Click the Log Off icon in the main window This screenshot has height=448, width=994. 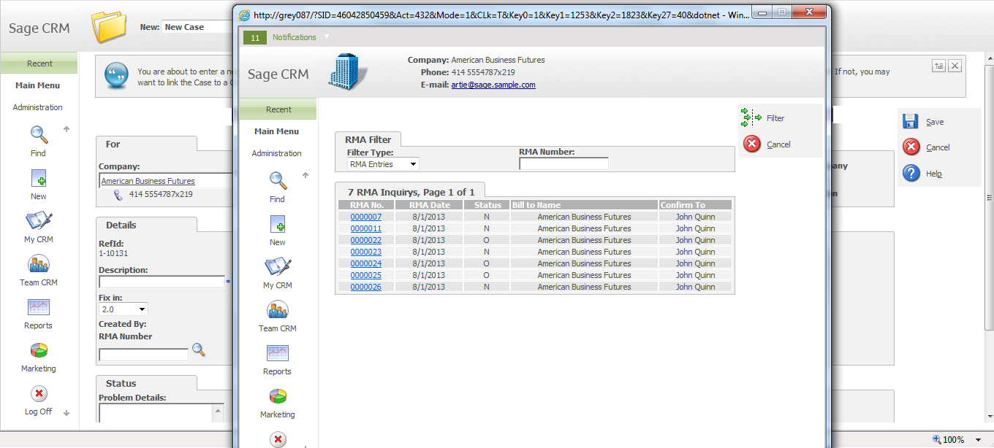39,393
